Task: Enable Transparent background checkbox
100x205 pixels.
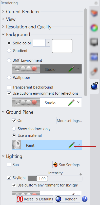Action: tap(9, 87)
